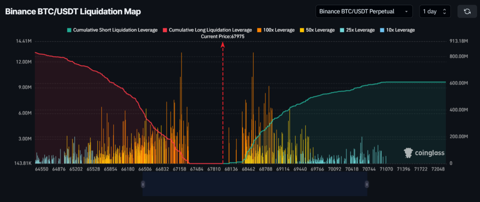Click the 200.00M right axis label
Image resolution: width=480 pixels, height=202 pixels.
pos(459,137)
